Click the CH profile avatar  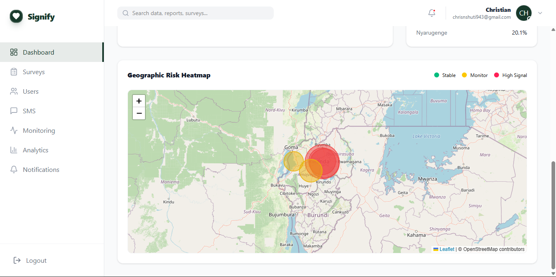[524, 13]
